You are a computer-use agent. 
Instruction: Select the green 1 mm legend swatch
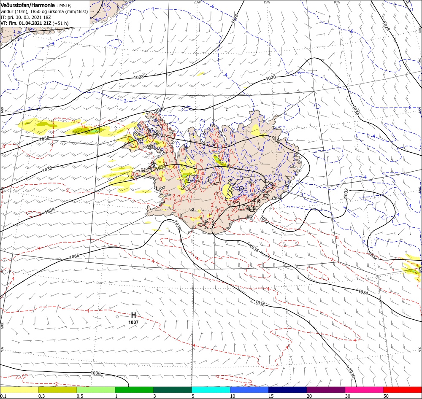134,390
